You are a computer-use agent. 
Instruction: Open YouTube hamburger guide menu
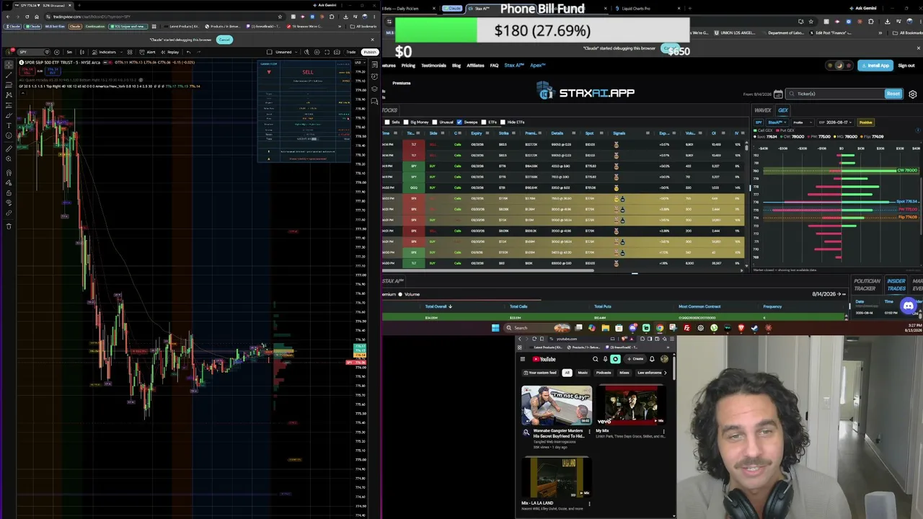(x=523, y=359)
